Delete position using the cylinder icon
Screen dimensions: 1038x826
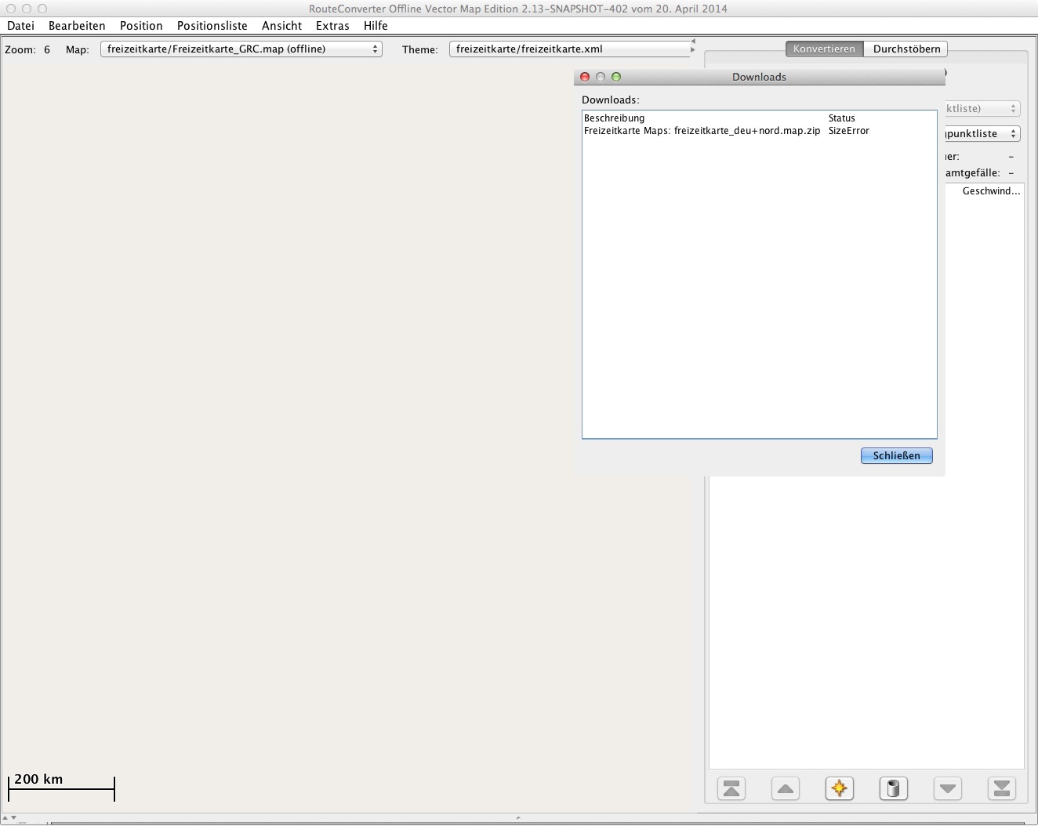(894, 788)
